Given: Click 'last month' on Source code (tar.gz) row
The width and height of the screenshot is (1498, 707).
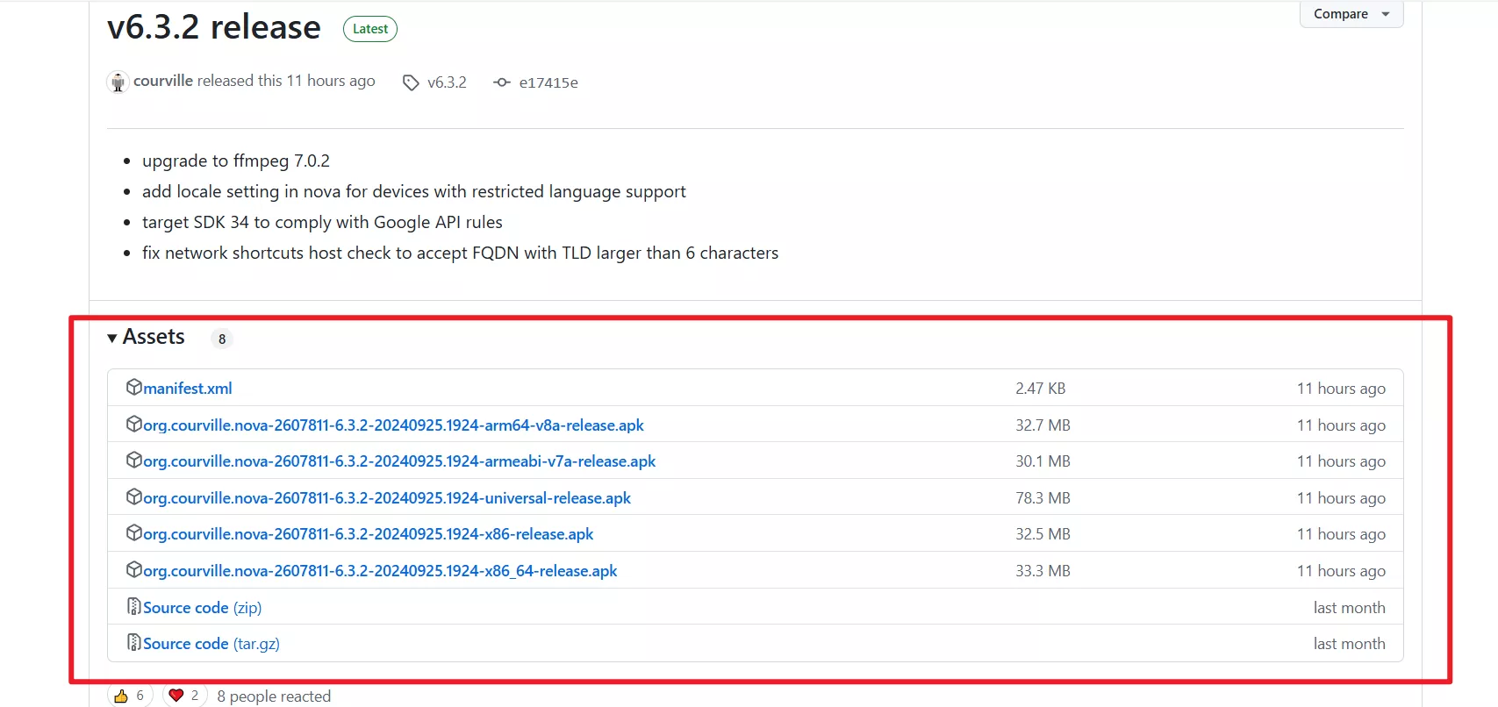Looking at the screenshot, I should click(1350, 643).
